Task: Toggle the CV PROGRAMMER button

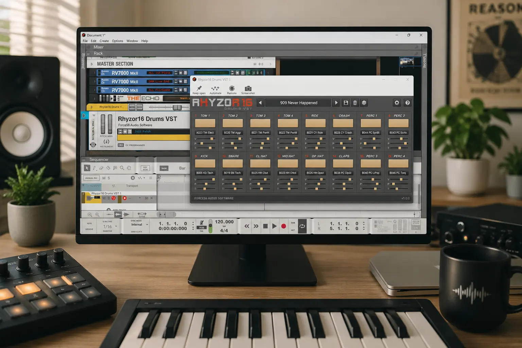Action: coord(121,145)
